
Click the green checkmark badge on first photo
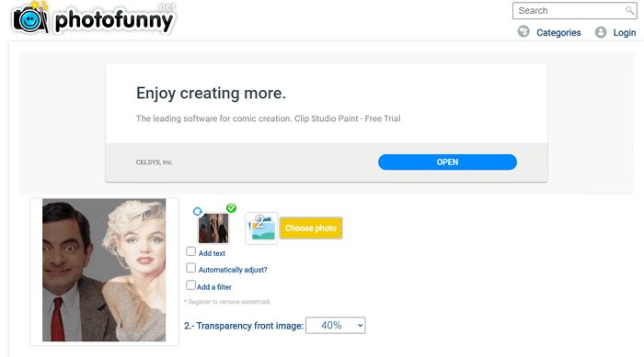pos(231,208)
